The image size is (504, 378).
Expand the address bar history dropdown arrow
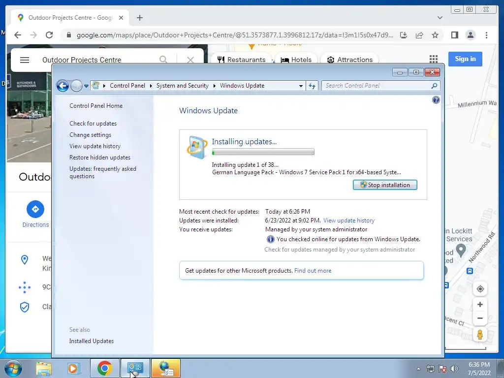point(301,86)
